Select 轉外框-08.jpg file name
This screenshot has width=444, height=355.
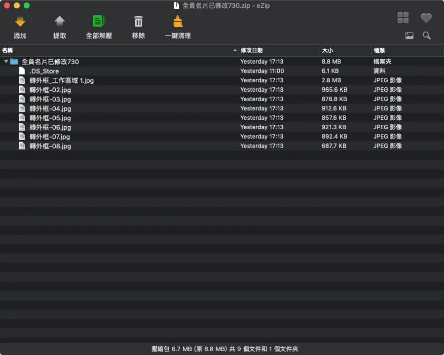pyautogui.click(x=50, y=146)
